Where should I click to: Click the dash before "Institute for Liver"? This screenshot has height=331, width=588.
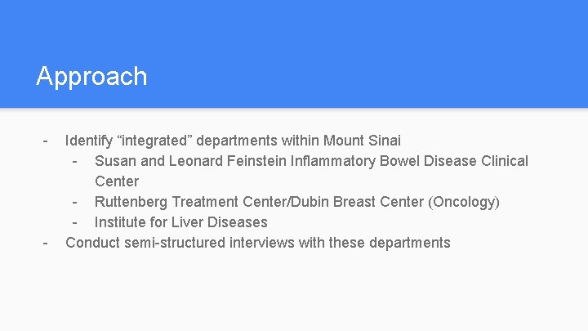[74, 222]
